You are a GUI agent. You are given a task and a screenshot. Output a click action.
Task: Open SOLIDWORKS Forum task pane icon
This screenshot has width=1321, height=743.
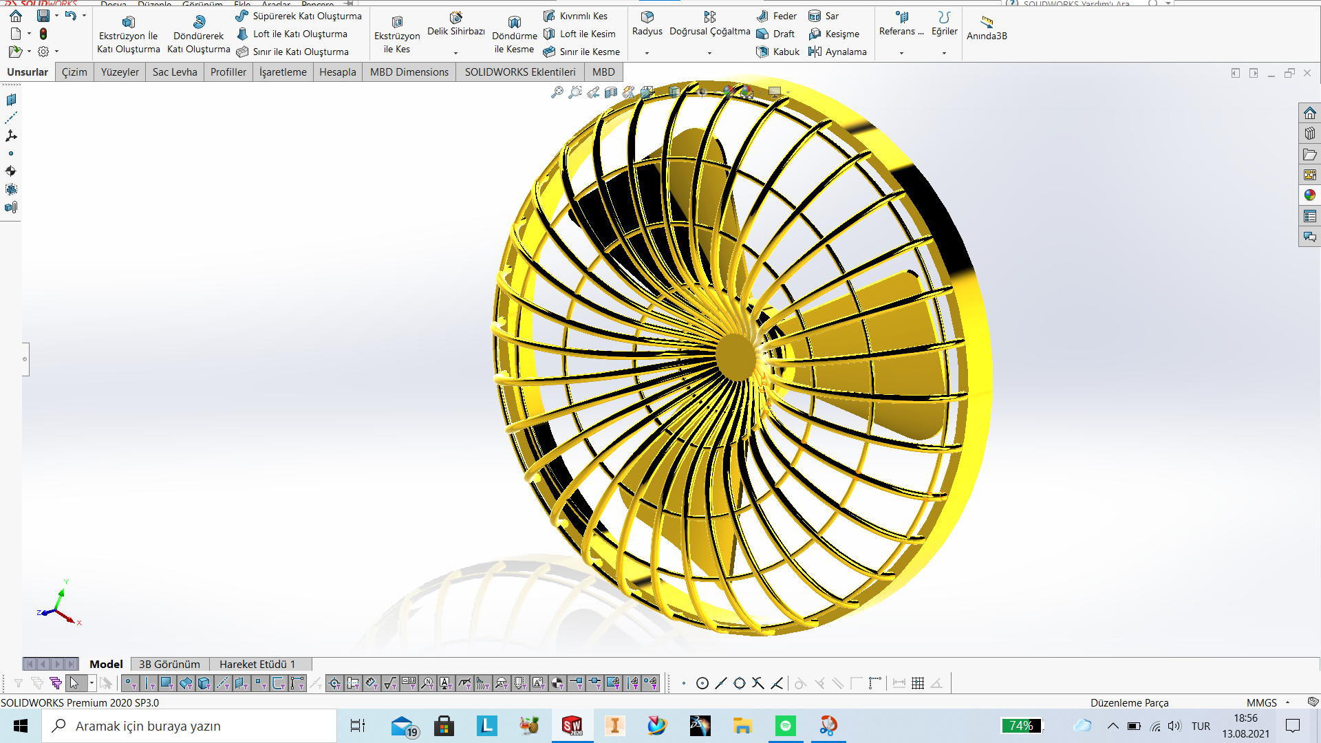[1310, 237]
